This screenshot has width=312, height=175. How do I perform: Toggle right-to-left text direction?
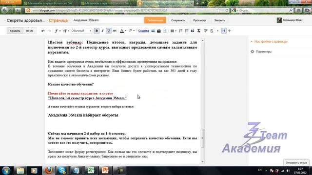click(x=230, y=31)
